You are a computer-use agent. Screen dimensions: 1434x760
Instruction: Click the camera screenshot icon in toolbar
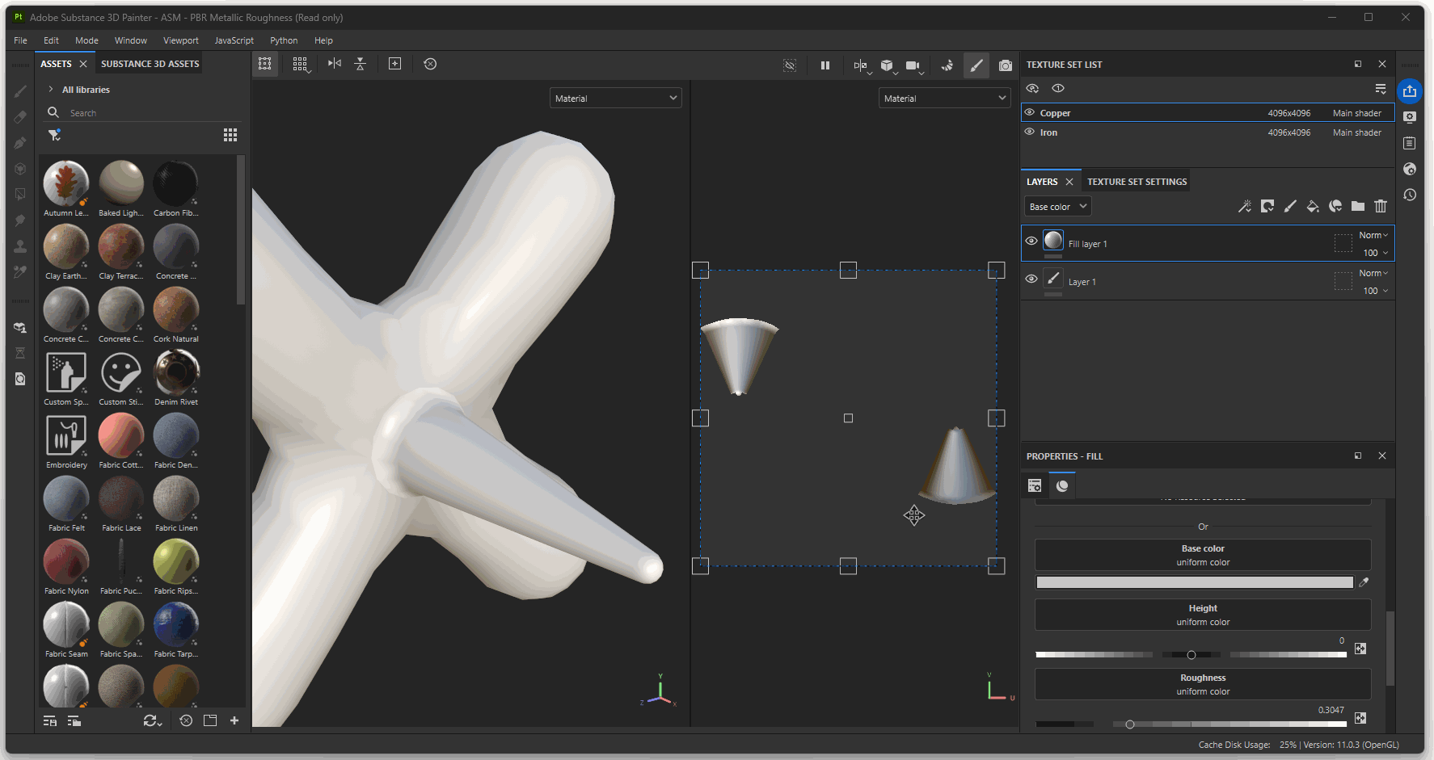1005,65
